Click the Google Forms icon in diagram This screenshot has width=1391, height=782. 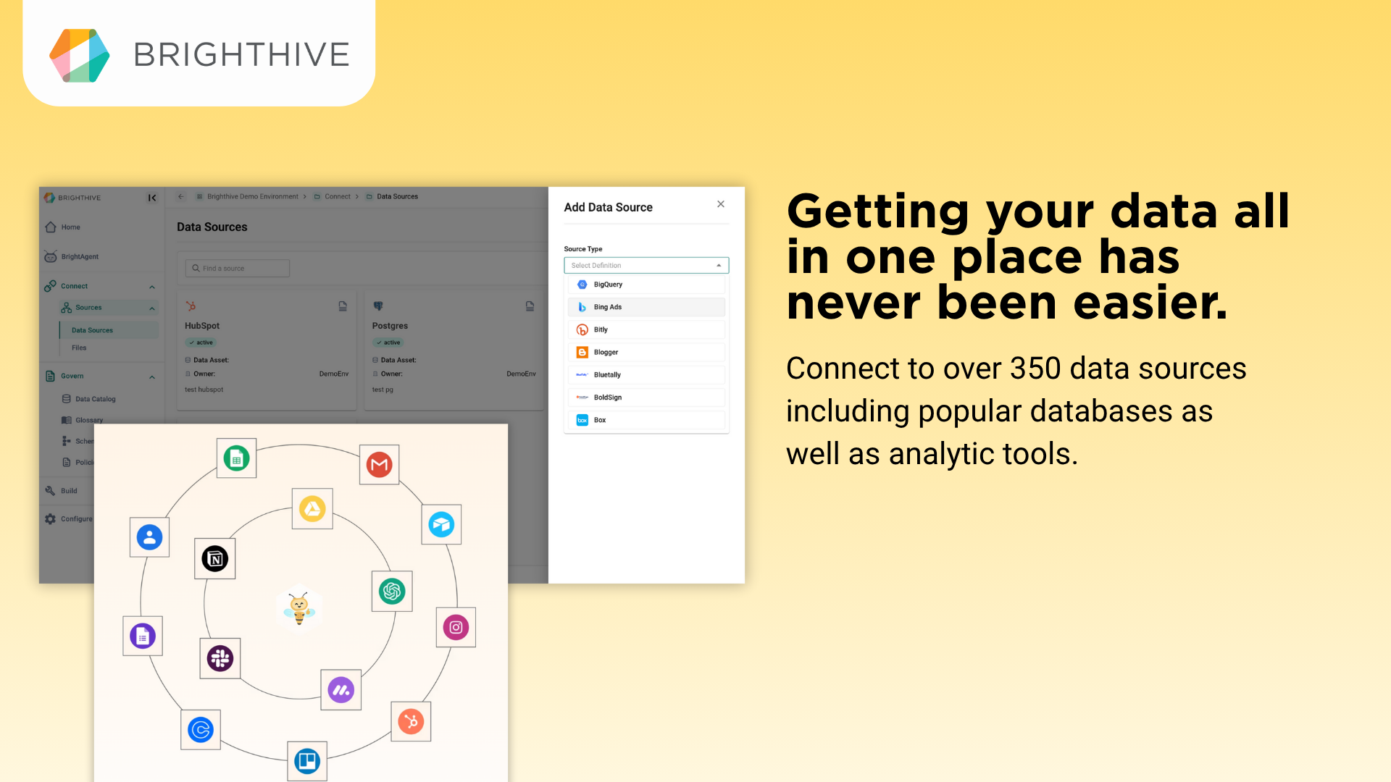click(143, 636)
